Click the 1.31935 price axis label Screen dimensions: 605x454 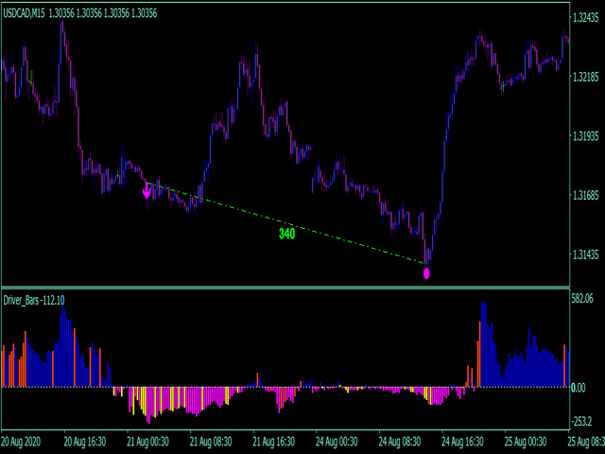click(586, 136)
